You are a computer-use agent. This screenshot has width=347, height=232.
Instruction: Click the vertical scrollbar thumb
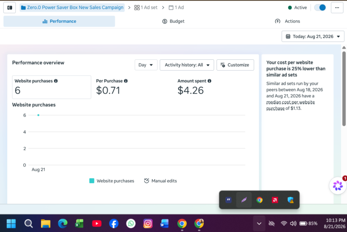(344, 89)
